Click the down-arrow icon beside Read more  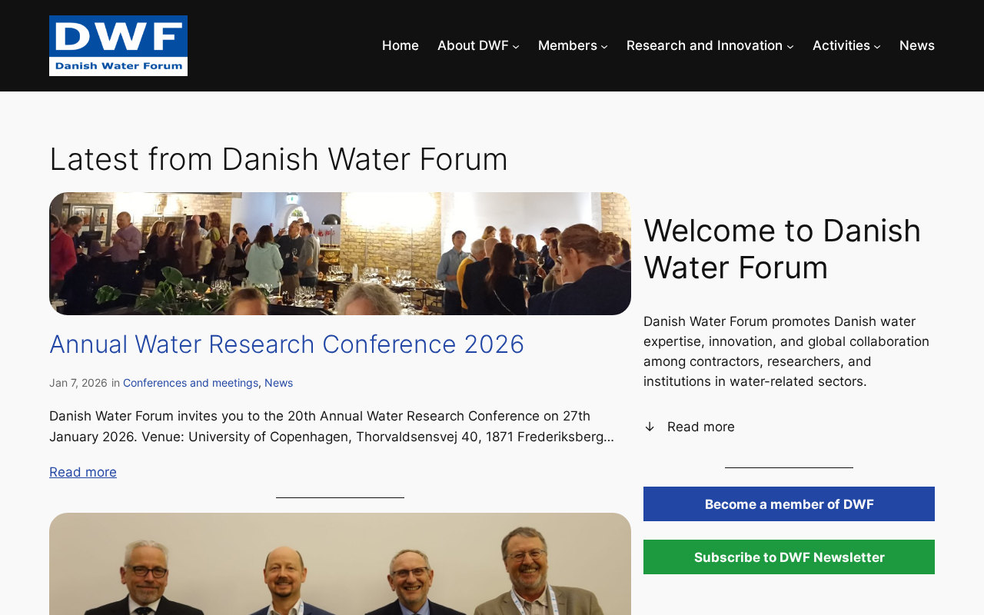pos(650,427)
